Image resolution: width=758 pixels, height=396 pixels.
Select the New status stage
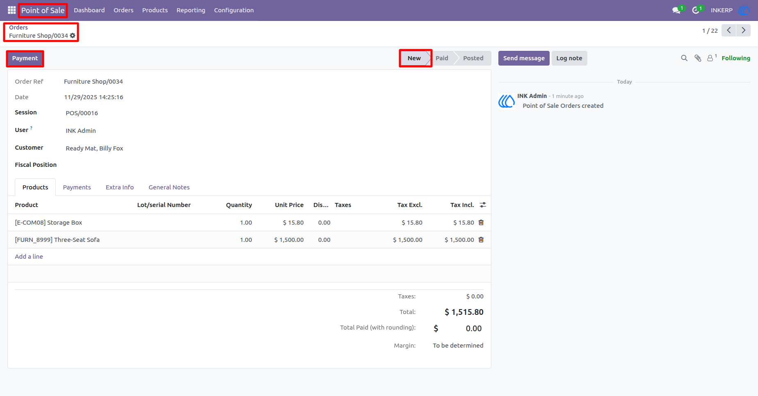click(414, 58)
